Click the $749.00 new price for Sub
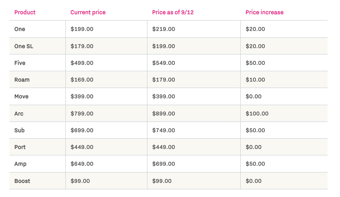This screenshot has height=197, width=340. click(x=163, y=130)
